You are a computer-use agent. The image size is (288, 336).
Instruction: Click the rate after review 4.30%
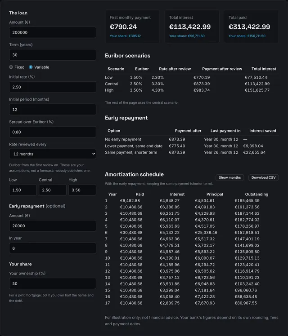coord(158,90)
